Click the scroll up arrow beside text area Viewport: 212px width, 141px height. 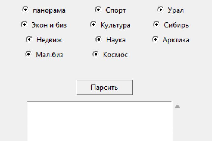177,107
